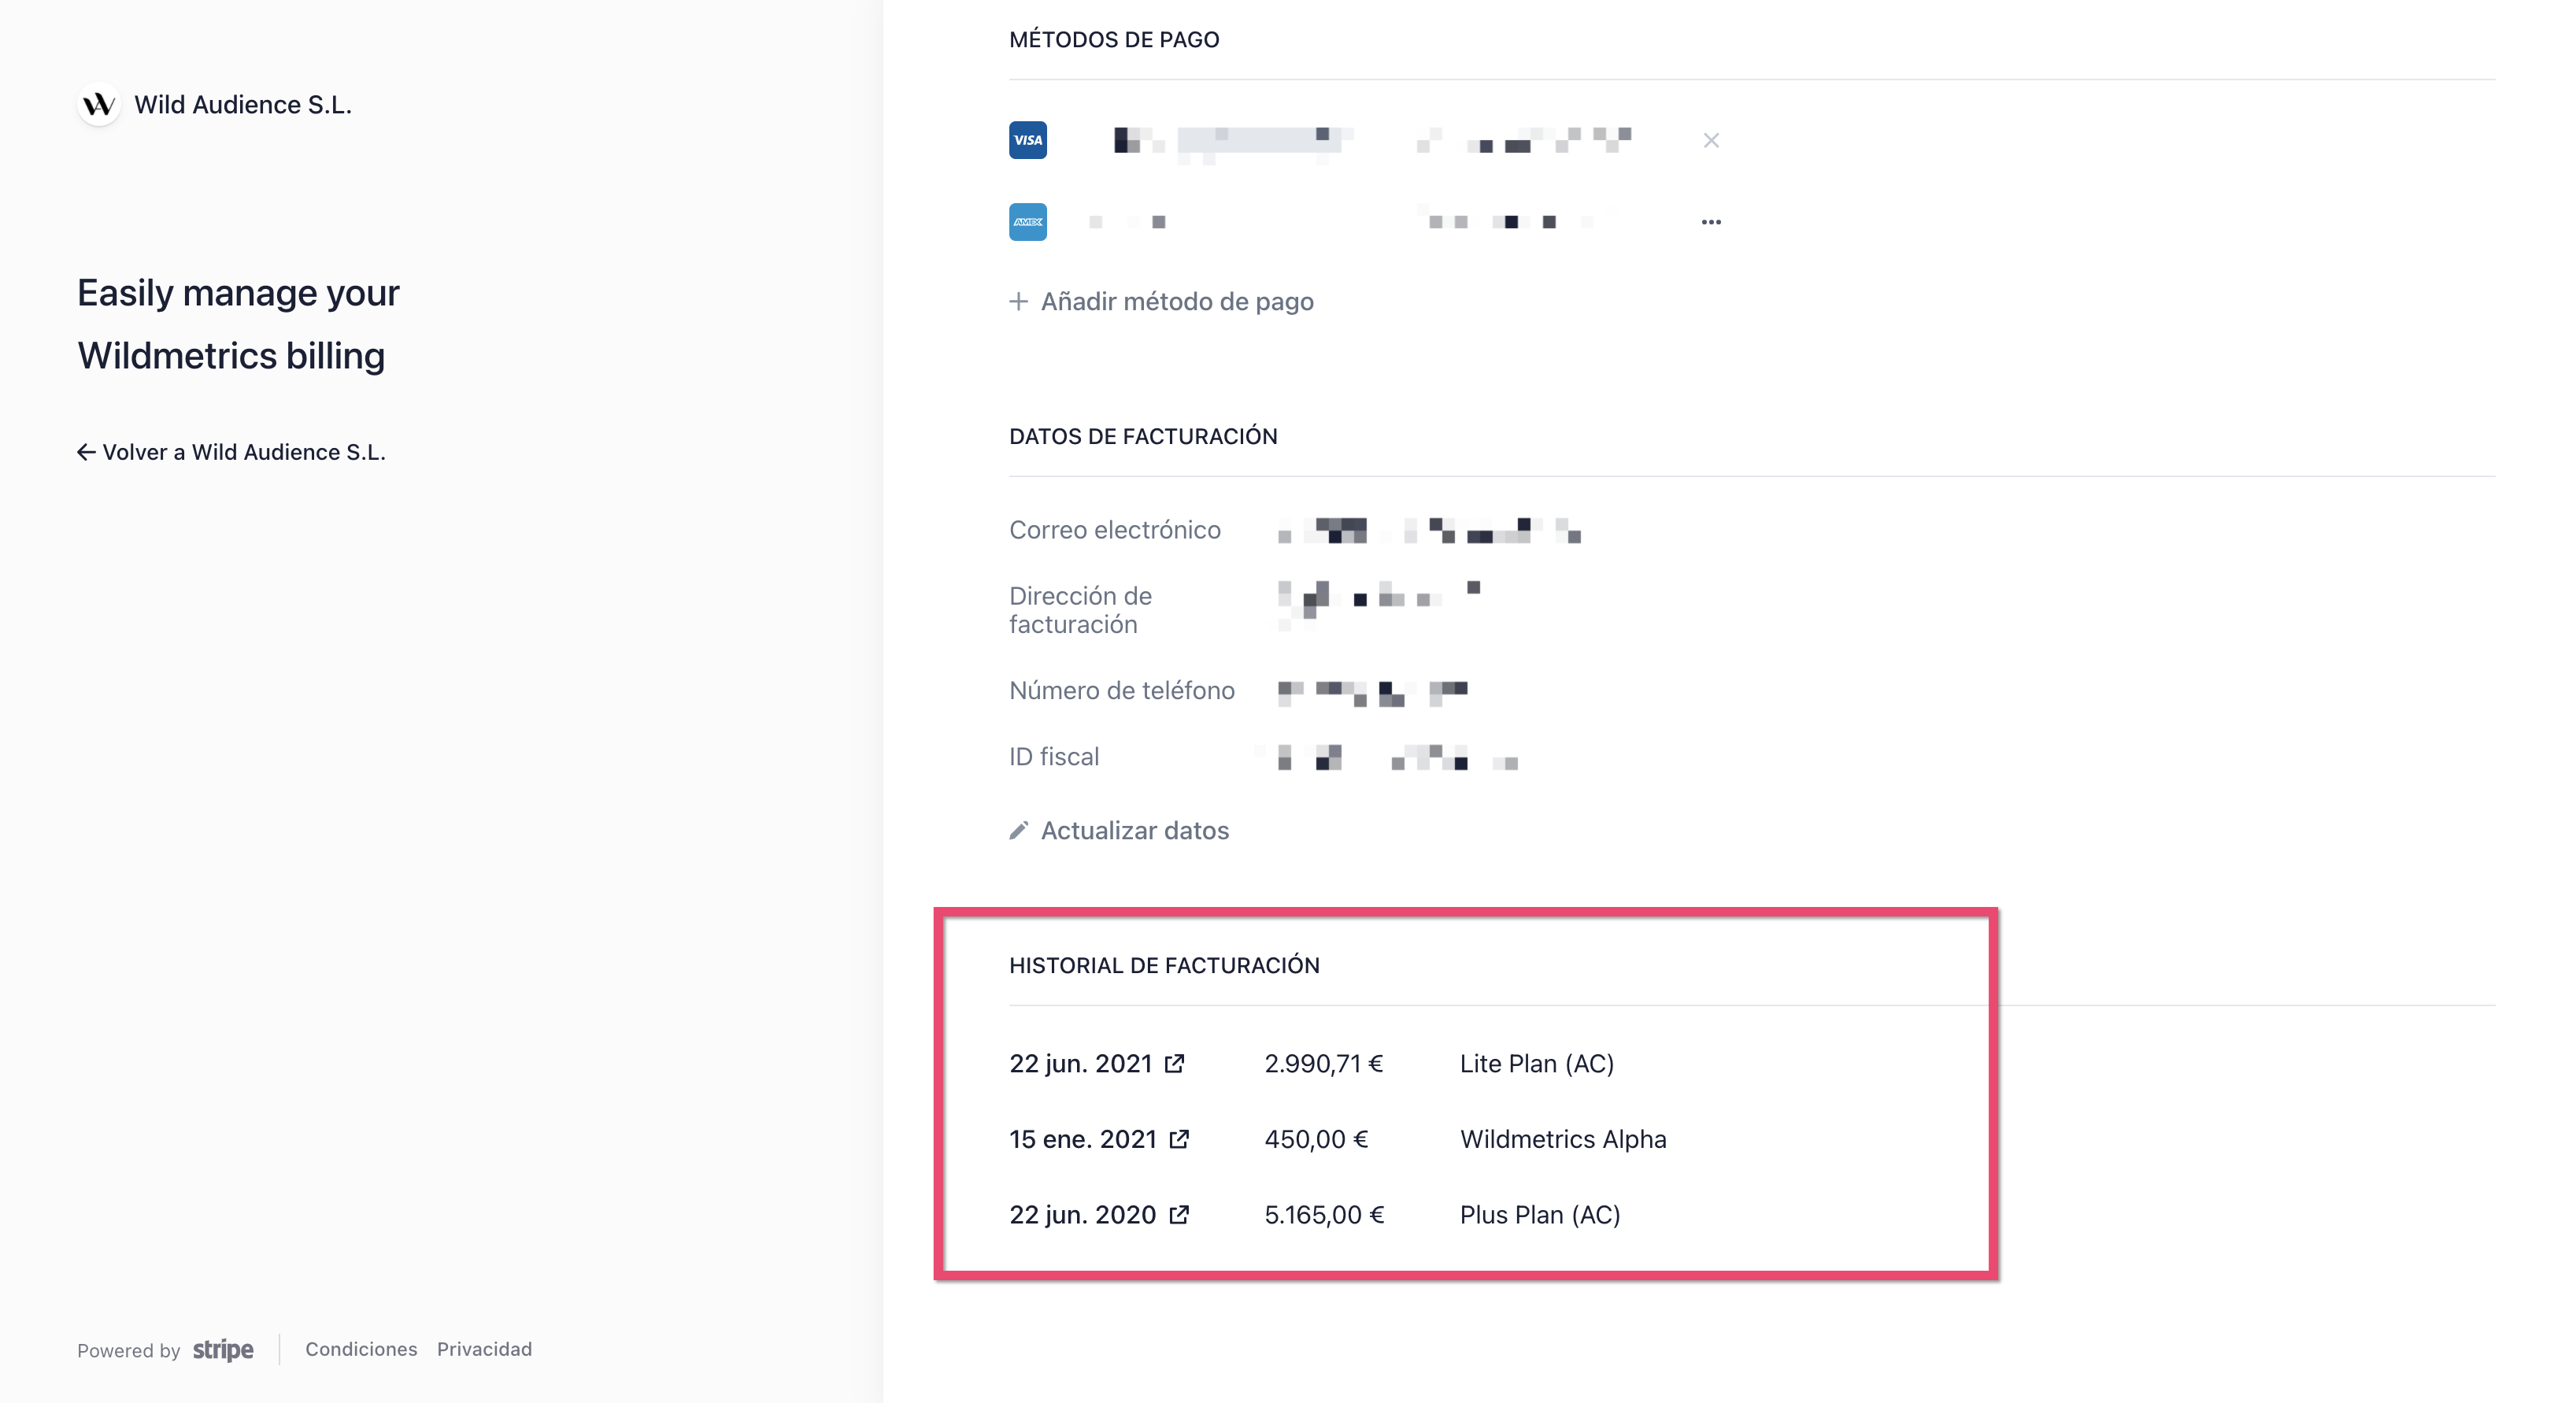Click Plus Plan (AC) description
The height and width of the screenshot is (1403, 2576).
click(x=1540, y=1214)
